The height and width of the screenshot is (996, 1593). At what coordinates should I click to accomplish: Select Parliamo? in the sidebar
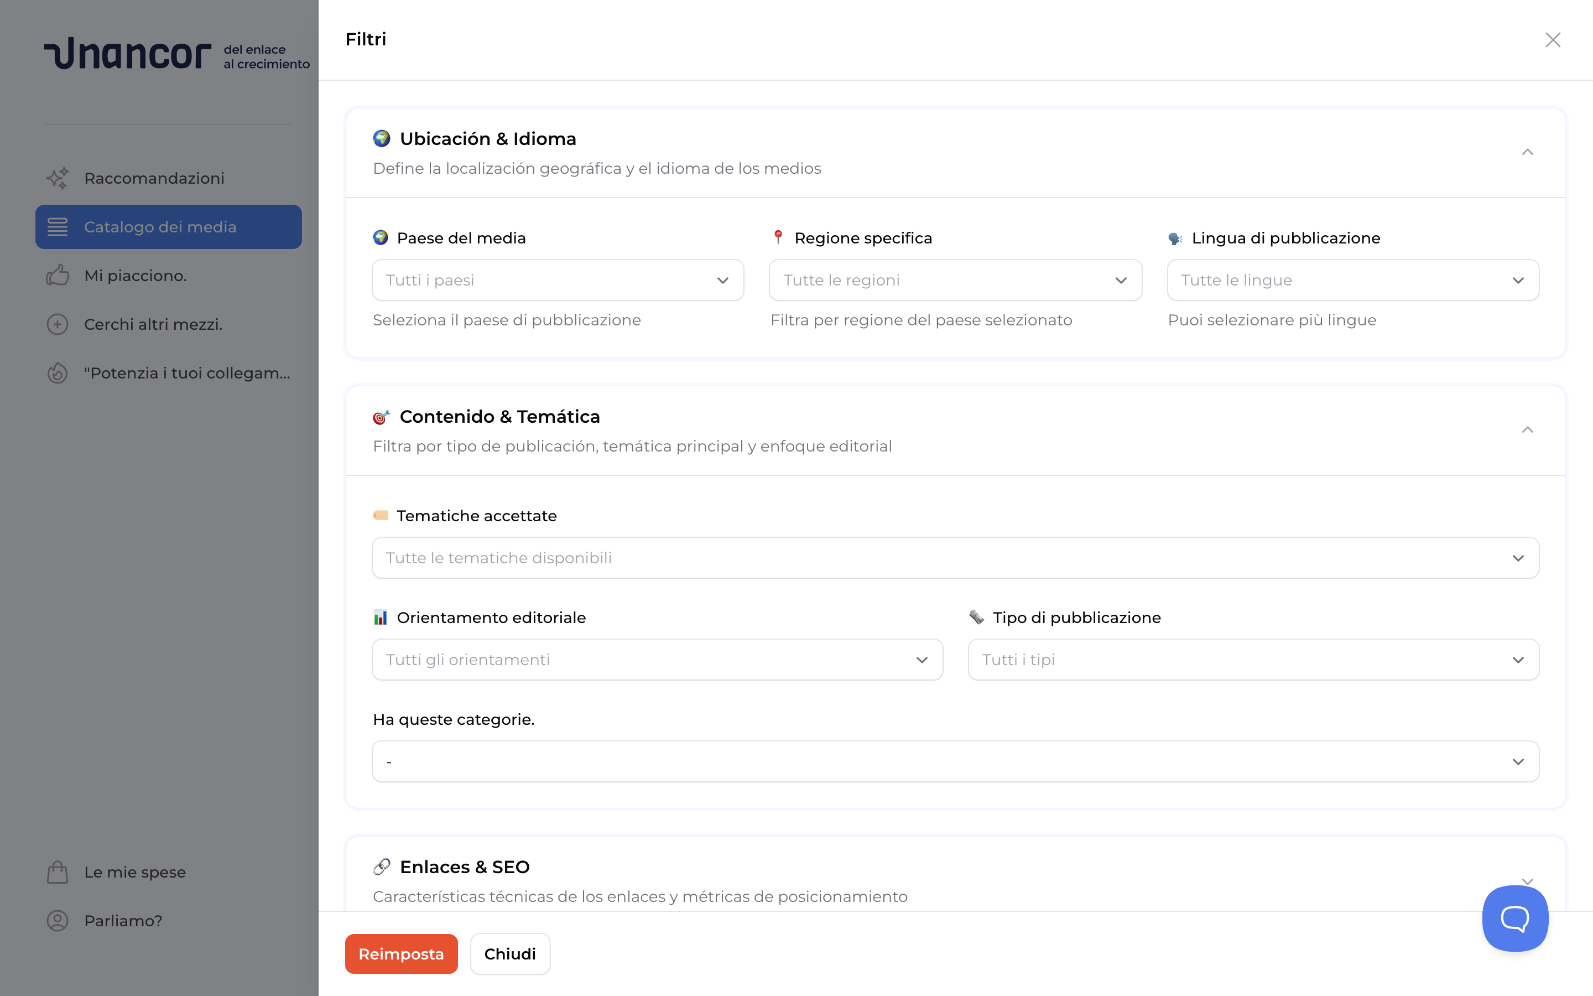122,920
